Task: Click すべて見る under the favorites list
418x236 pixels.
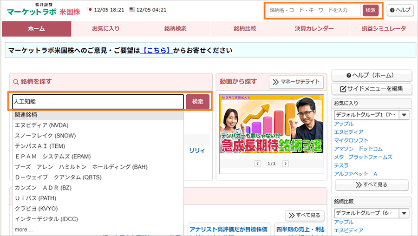Action: 372,184
